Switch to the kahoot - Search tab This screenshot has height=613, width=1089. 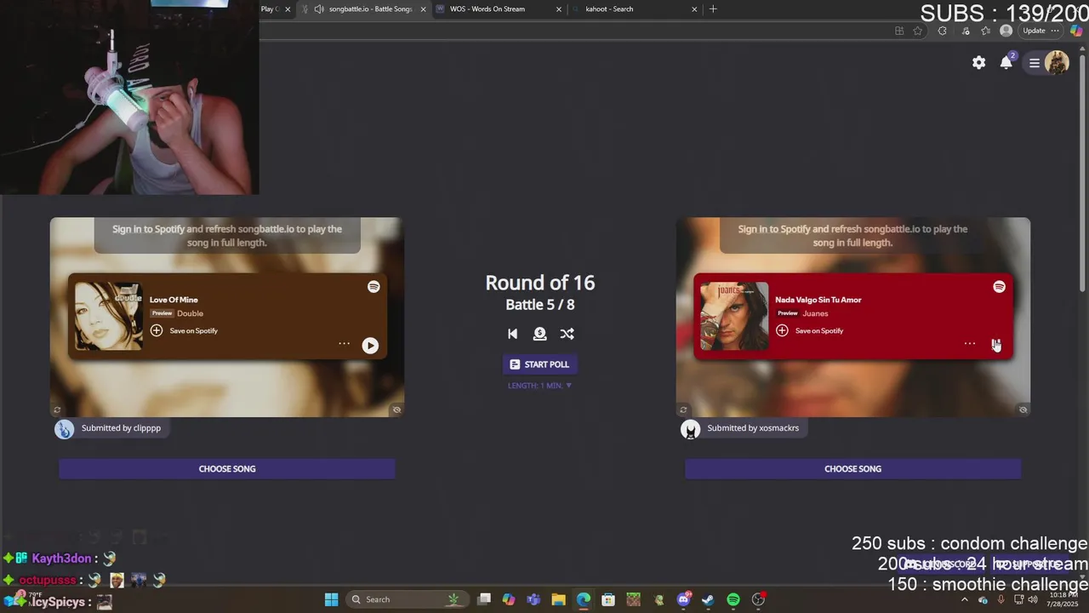(634, 9)
